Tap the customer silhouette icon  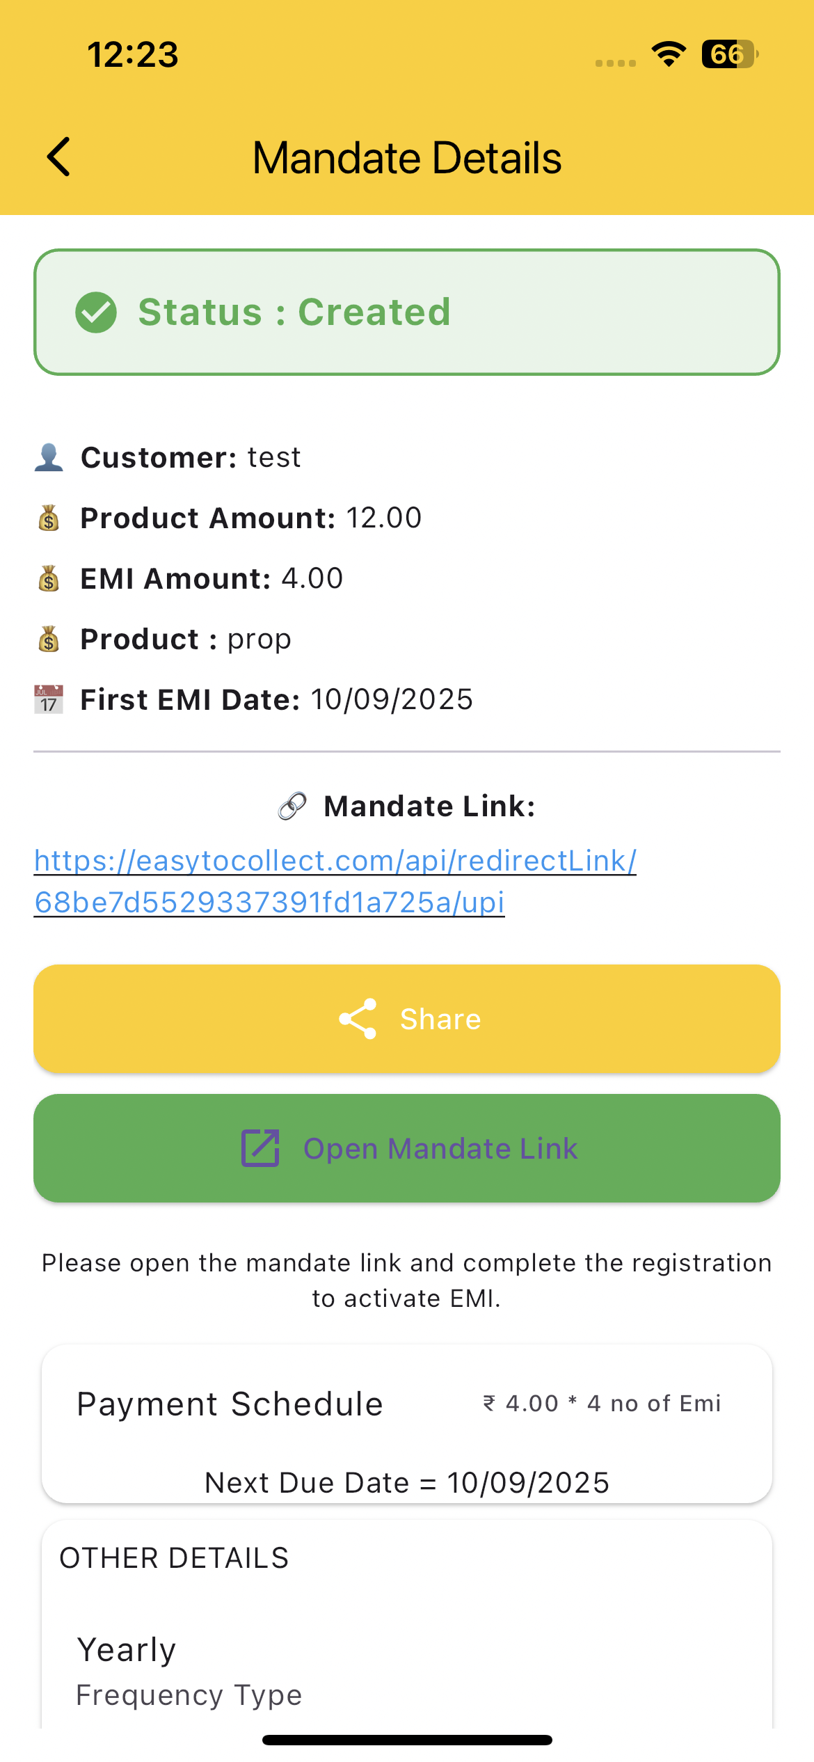pos(49,458)
